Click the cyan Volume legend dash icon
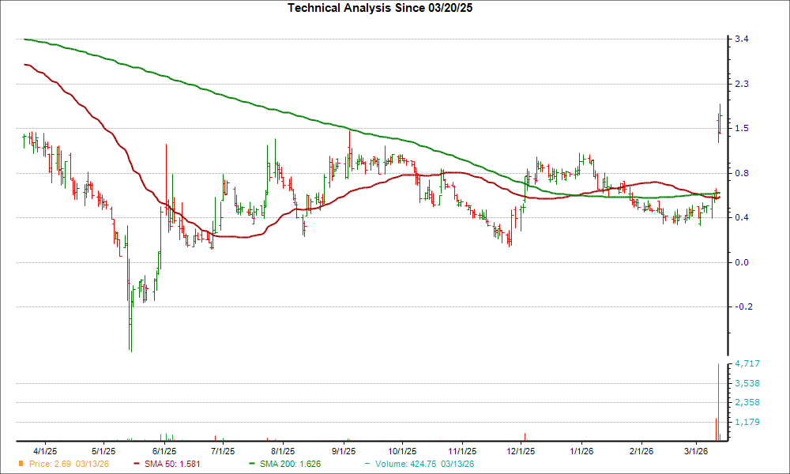The image size is (790, 474). pos(367,465)
